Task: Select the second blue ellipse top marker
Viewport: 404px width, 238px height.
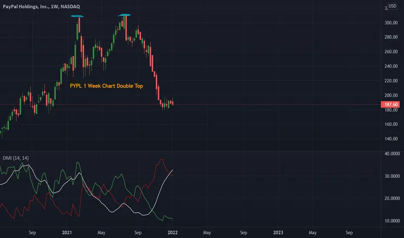Action: (124, 15)
